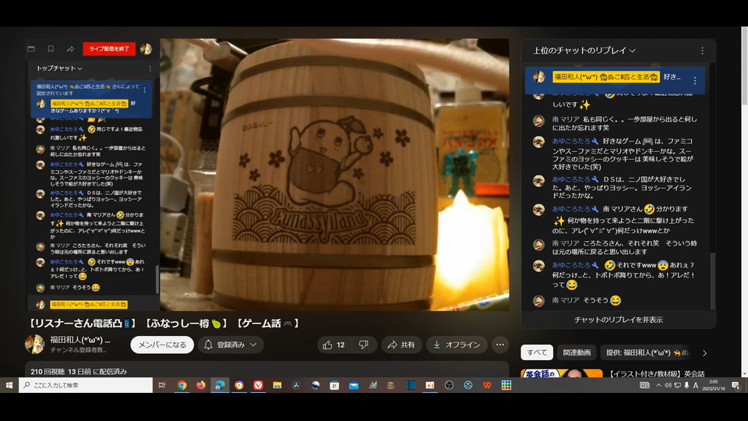
Task: Open the Vivaldi browser taskbar icon
Action: [258, 385]
